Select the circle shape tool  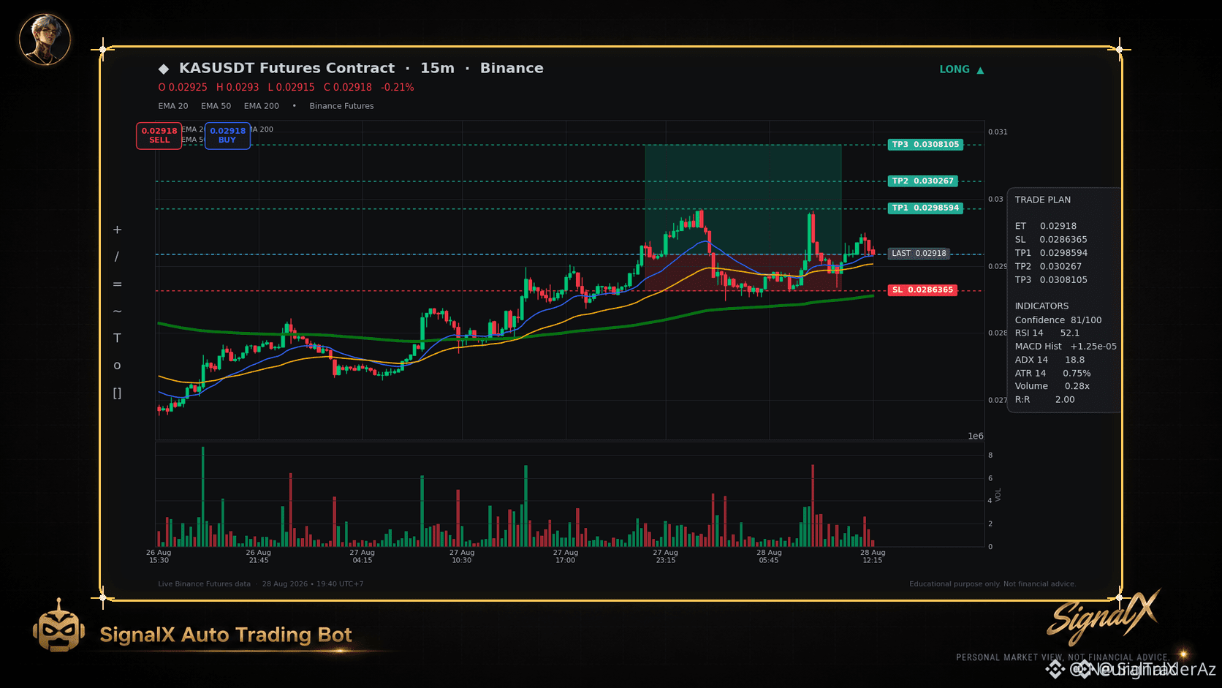[x=117, y=366]
